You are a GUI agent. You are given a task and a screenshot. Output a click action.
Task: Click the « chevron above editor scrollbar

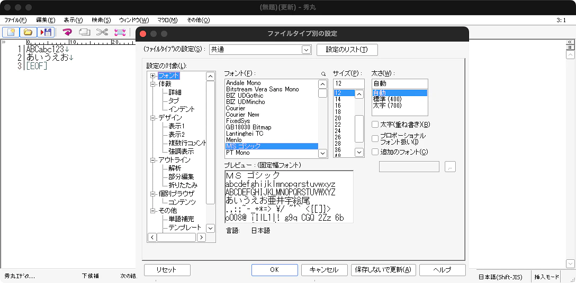570,42
